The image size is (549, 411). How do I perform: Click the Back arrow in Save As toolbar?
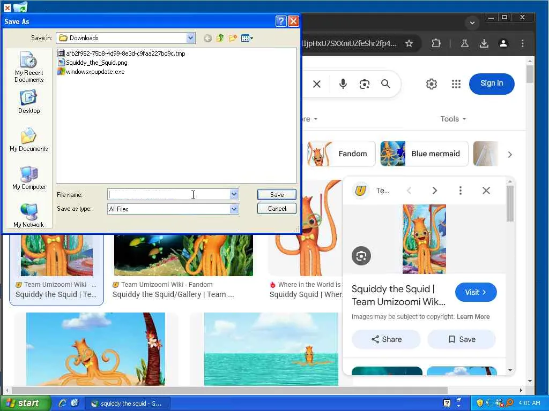click(207, 38)
